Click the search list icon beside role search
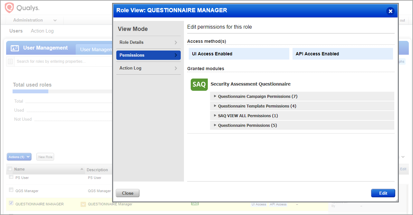The height and width of the screenshot is (215, 413). (x=10, y=61)
